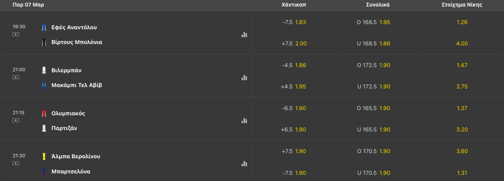The image size is (504, 181).
Task: Click Μπαρτσελόνα jersey icon
Action: [x=44, y=171]
